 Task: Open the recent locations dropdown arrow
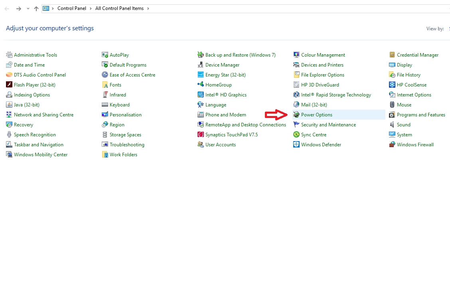(x=28, y=9)
